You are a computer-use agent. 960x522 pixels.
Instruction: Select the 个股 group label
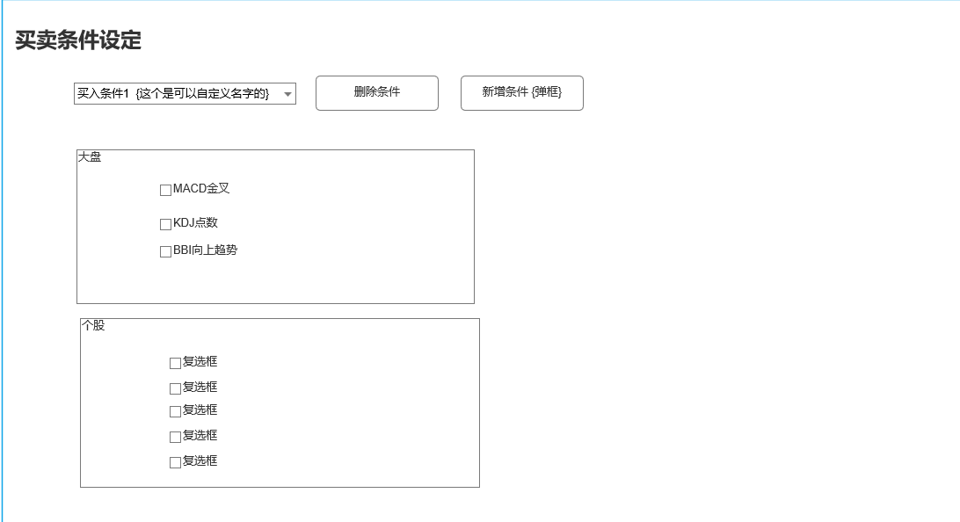coord(93,326)
